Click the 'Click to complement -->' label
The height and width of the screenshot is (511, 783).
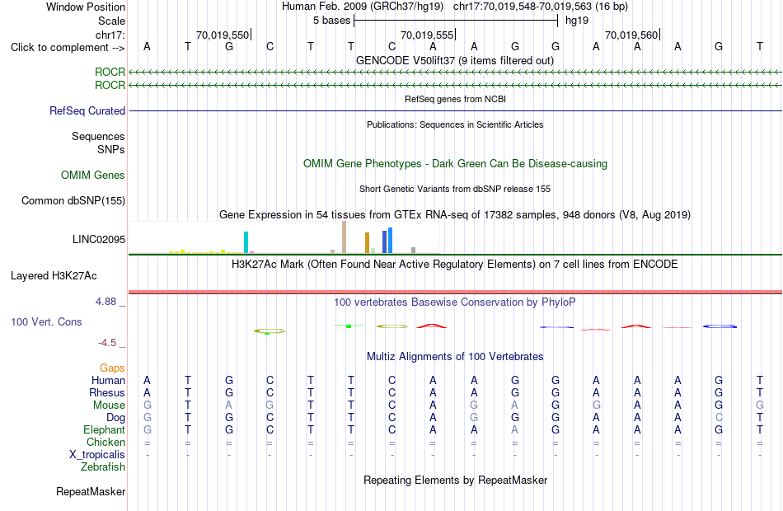tap(68, 48)
